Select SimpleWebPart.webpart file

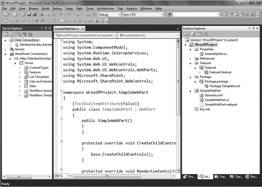[221, 105]
